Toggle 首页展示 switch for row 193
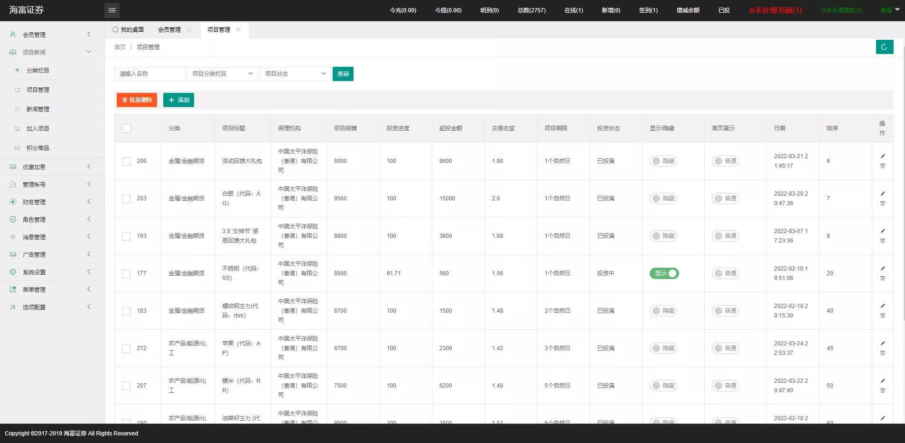 coord(725,236)
